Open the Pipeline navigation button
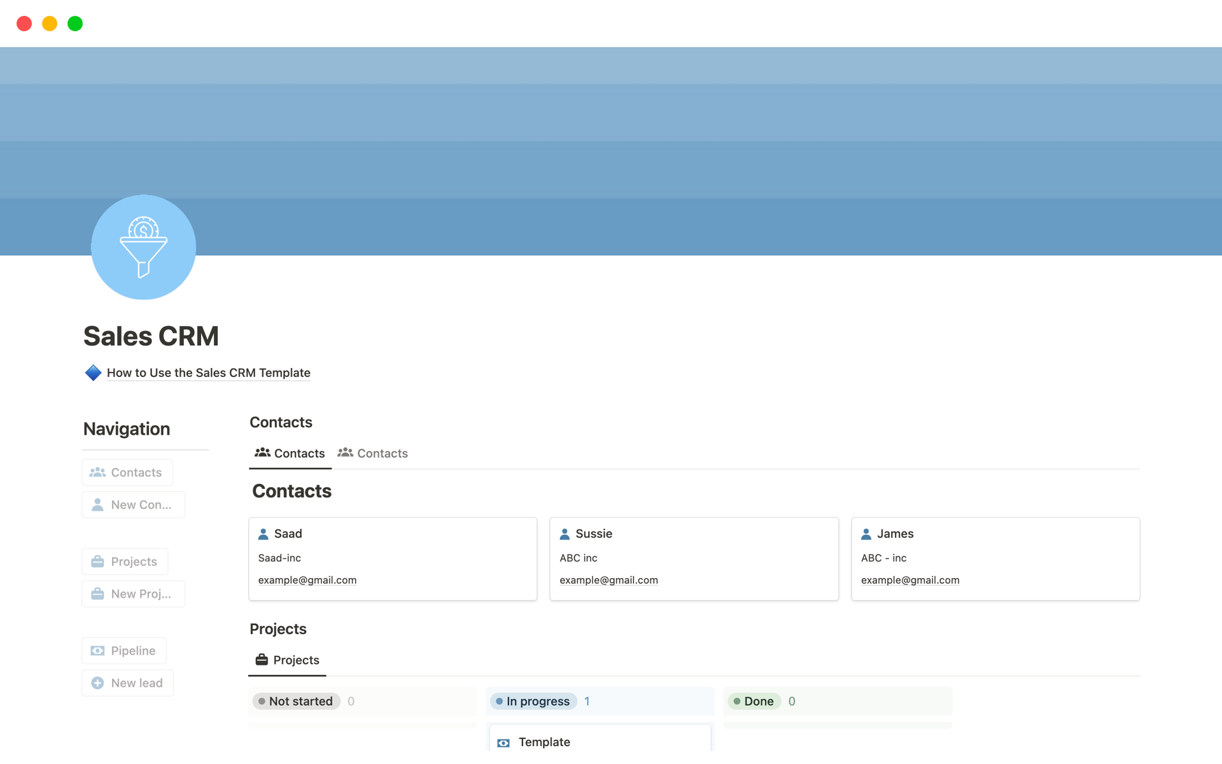Screen dimensions: 1222x764 [x=124, y=651]
